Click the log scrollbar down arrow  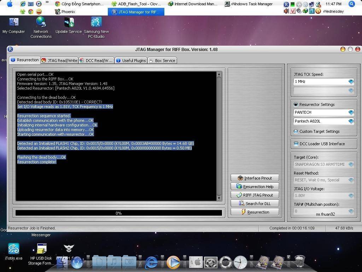click(219, 198)
